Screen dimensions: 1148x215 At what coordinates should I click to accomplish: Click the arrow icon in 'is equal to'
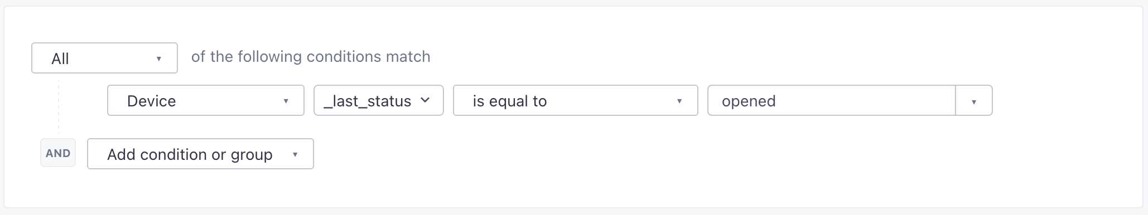click(679, 101)
